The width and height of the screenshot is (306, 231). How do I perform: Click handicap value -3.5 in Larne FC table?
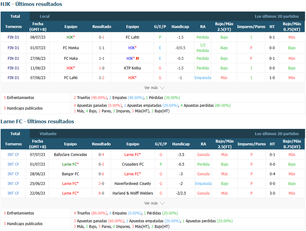pos(181,155)
